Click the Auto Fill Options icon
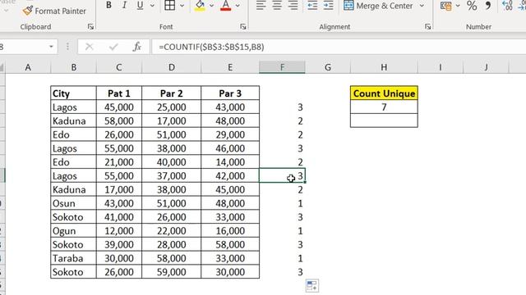The height and width of the screenshot is (295, 526). [312, 286]
